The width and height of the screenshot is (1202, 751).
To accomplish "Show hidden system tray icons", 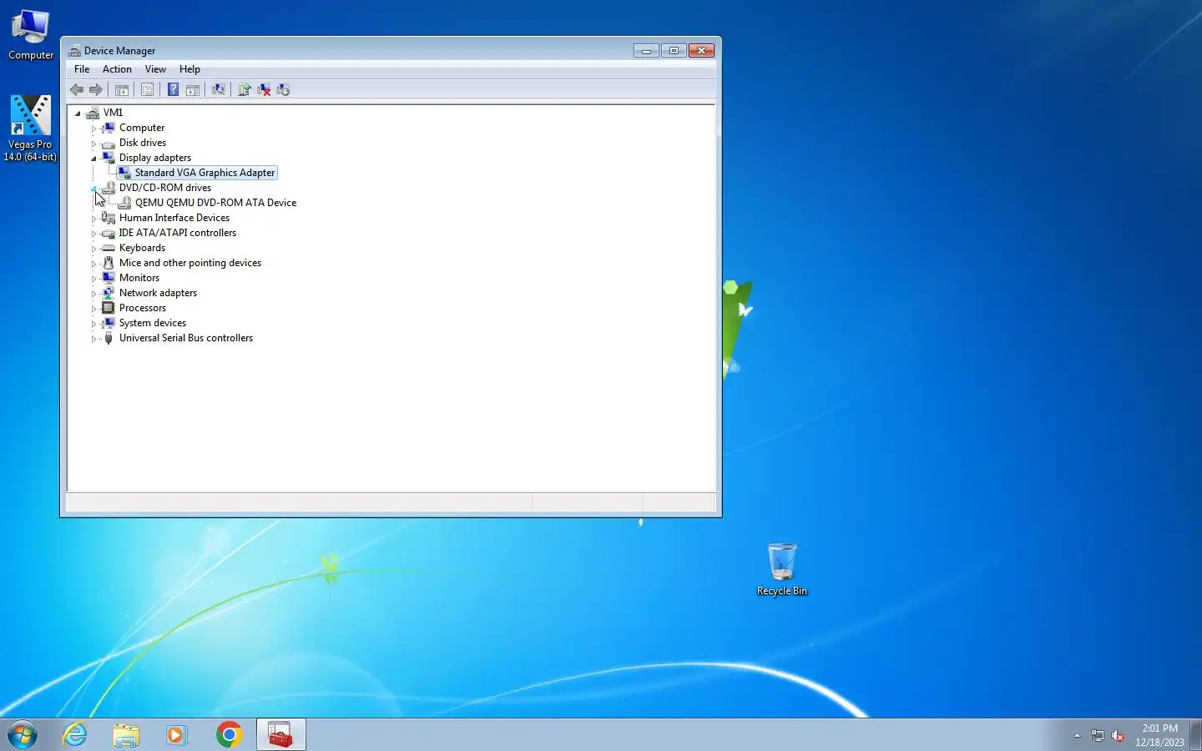I will 1077,735.
